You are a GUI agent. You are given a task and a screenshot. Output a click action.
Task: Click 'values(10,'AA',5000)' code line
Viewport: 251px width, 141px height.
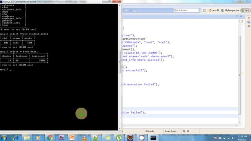pos(141,53)
